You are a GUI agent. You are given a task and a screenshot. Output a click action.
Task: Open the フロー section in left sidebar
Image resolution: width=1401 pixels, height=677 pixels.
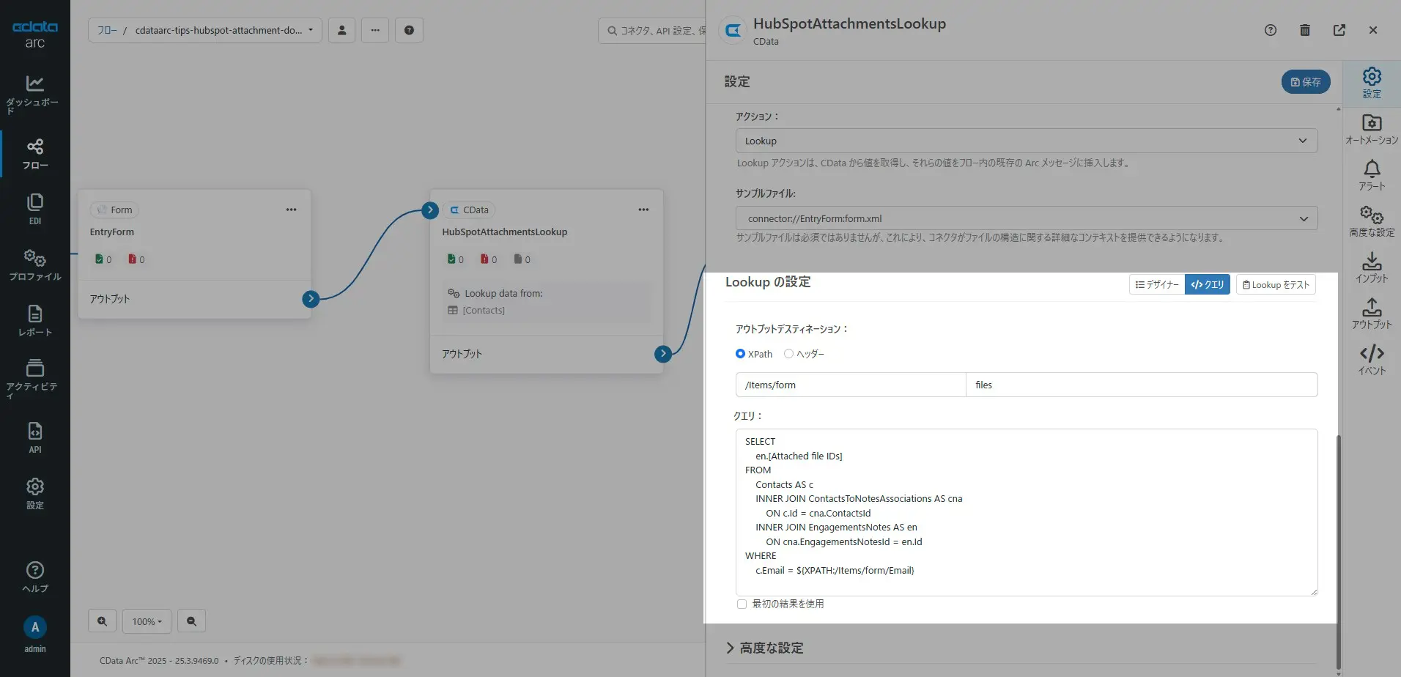34,152
